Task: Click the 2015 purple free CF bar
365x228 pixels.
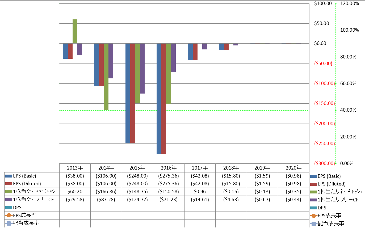Action: point(142,69)
